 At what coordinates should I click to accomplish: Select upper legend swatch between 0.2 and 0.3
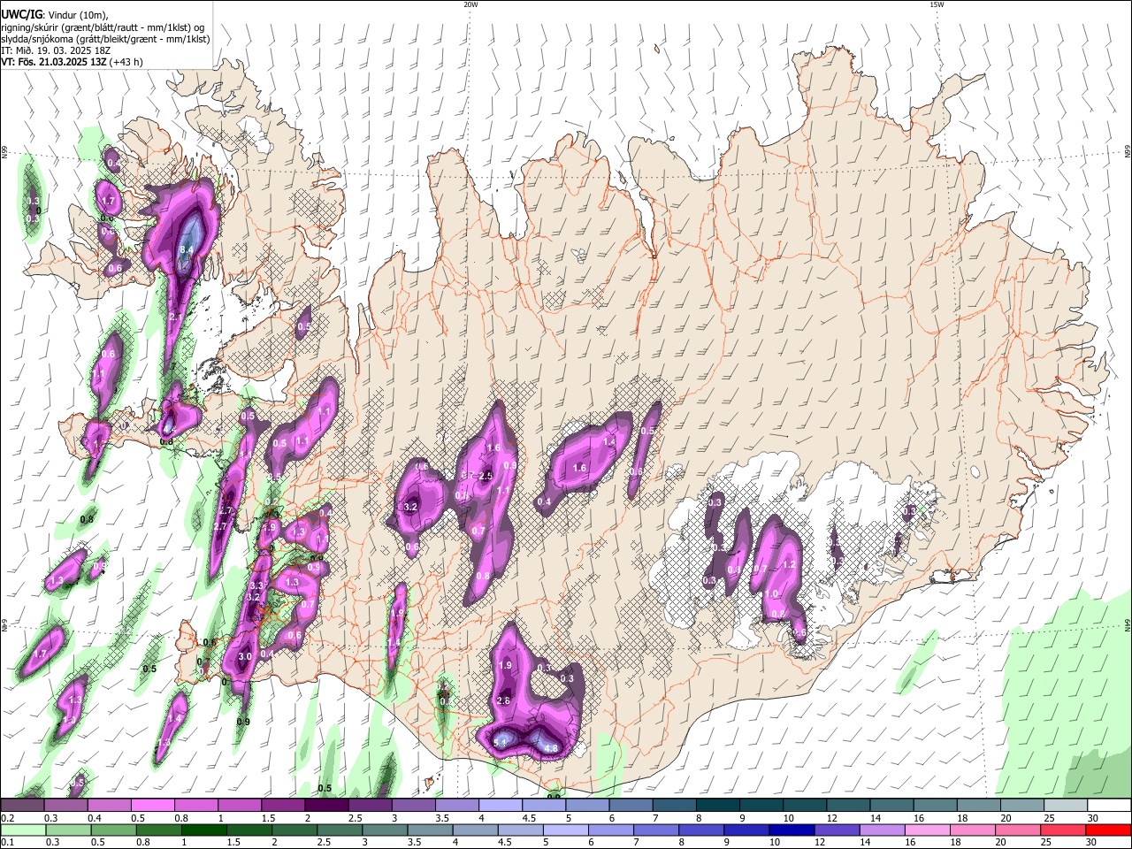point(22,806)
